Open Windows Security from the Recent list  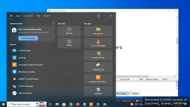[x=32, y=72]
